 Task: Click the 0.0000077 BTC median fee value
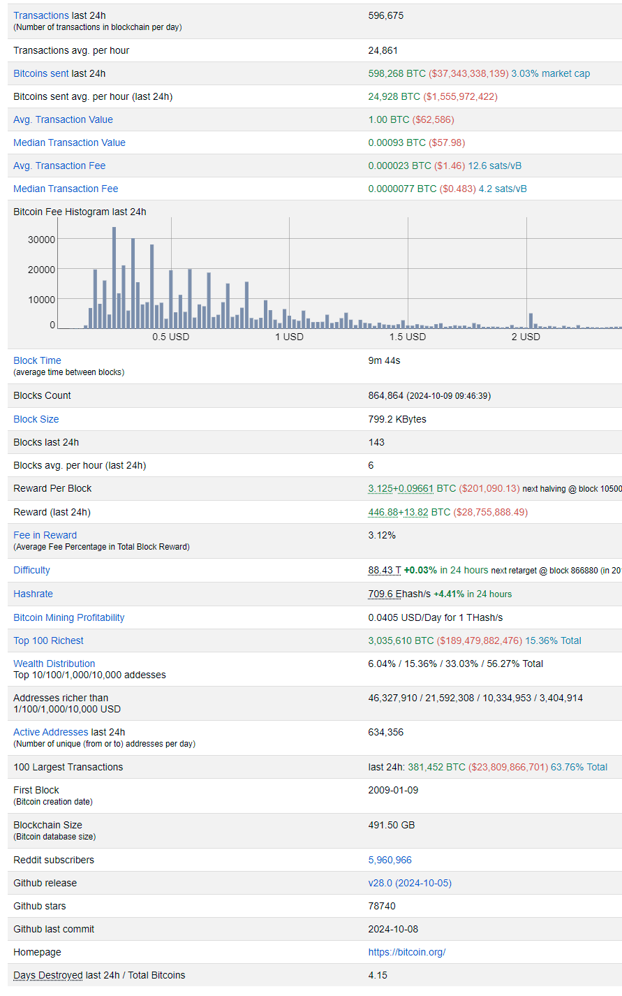[x=403, y=189]
